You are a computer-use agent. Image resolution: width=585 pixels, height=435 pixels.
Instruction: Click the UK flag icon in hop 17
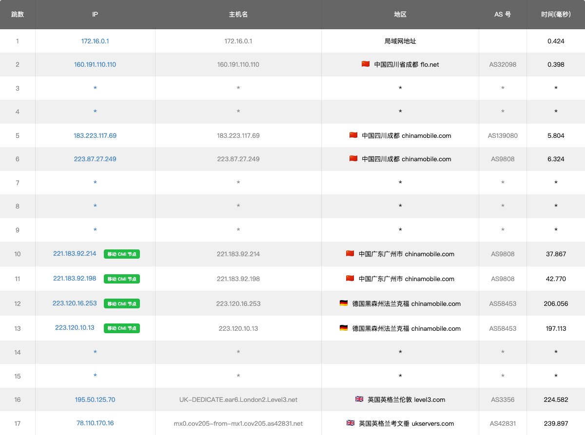coord(351,423)
